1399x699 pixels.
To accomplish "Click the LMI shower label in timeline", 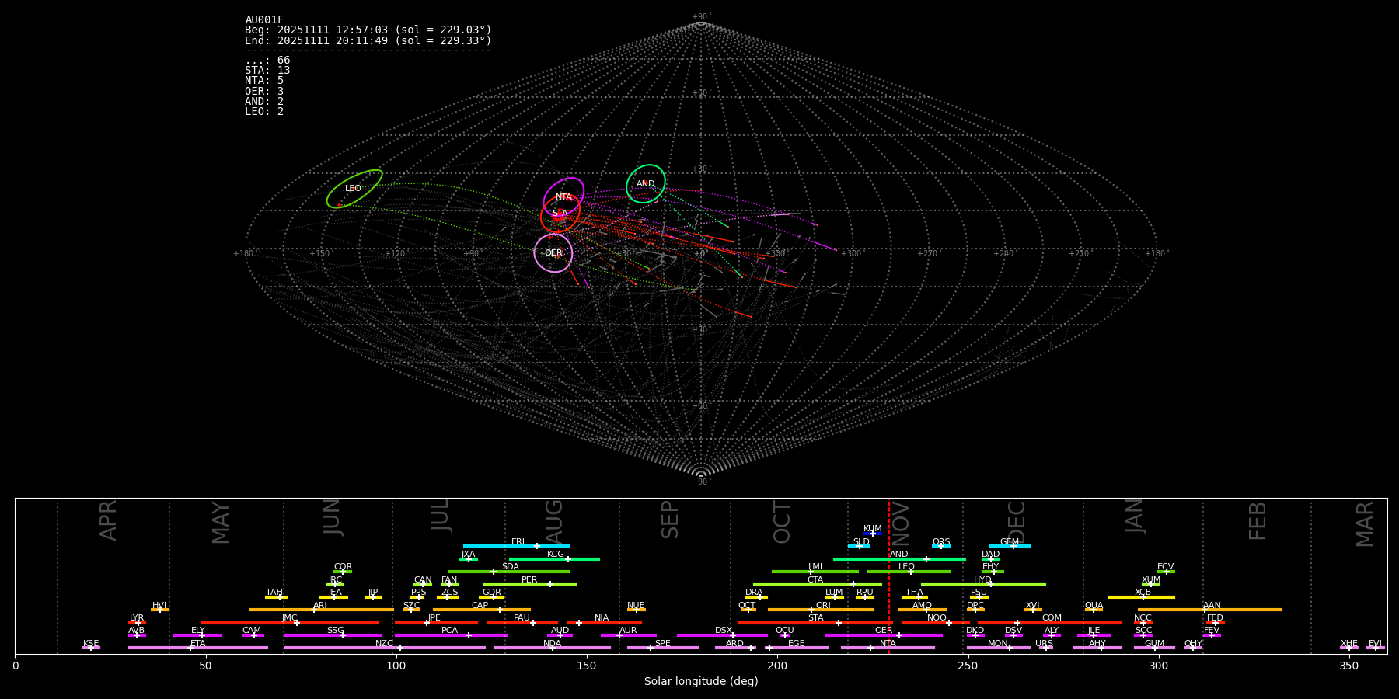I will [x=815, y=567].
